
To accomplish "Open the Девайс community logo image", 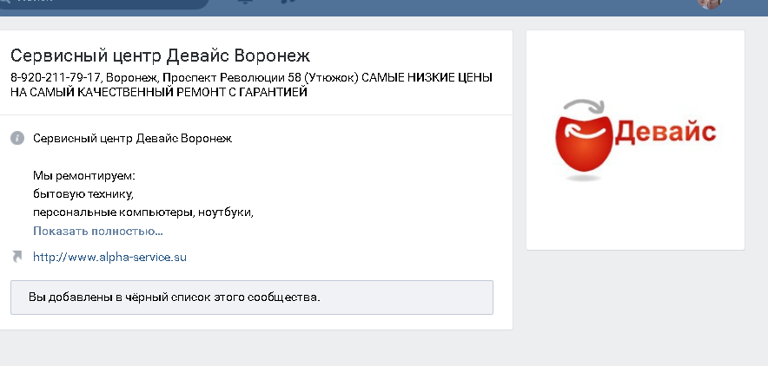I will coord(635,140).
